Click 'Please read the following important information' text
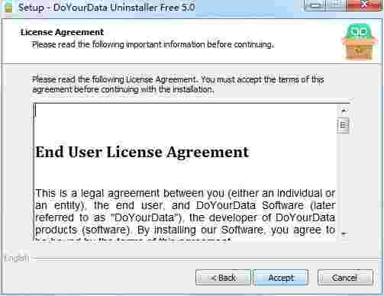 point(153,45)
